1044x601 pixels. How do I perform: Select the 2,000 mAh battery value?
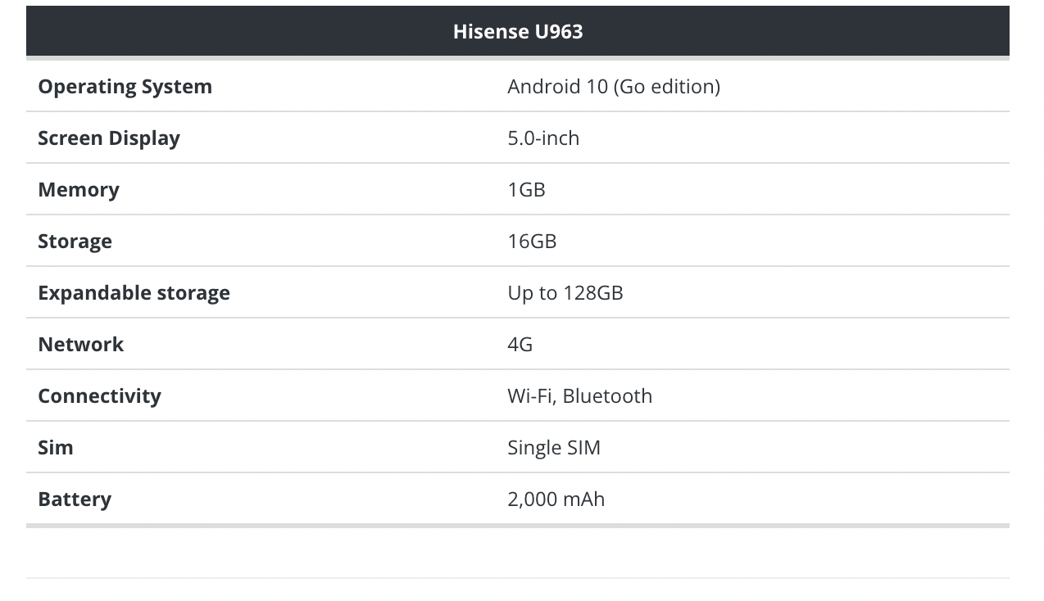point(556,499)
